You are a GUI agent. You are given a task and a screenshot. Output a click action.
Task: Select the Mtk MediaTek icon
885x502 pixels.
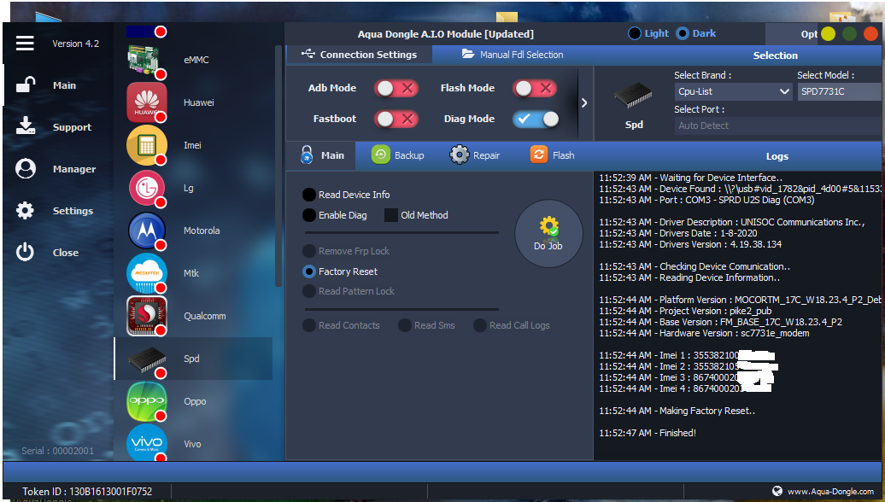(147, 273)
